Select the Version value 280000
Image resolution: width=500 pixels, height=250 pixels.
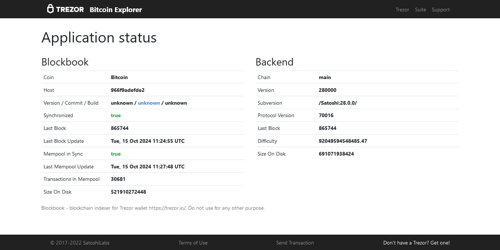328,90
